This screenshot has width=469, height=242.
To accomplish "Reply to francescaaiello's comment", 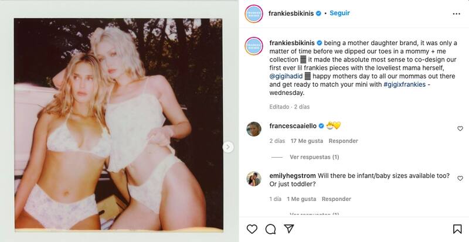I will pos(342,141).
